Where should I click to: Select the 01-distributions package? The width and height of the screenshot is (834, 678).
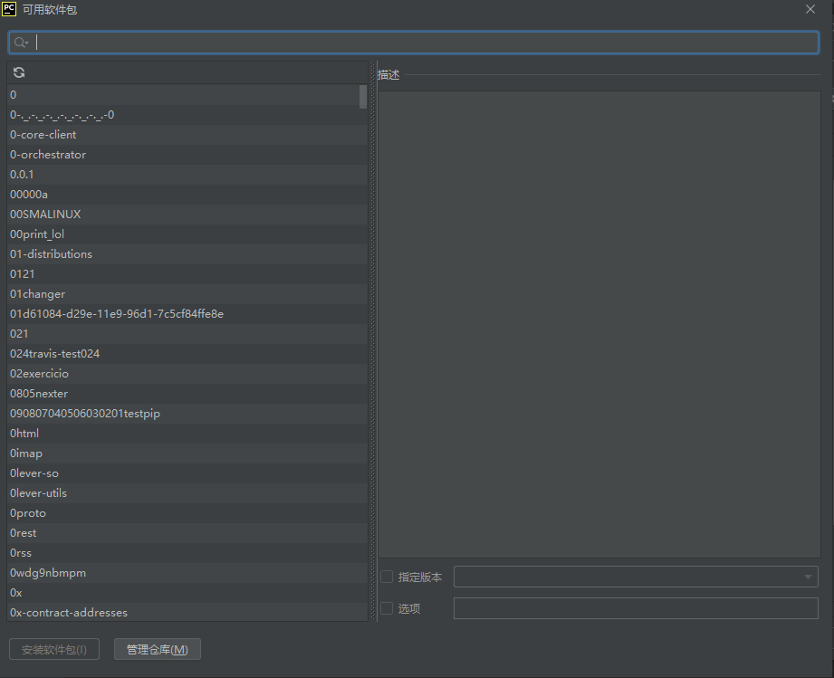pyautogui.click(x=187, y=254)
